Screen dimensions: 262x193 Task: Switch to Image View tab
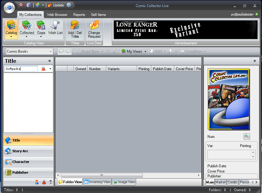click(124, 182)
